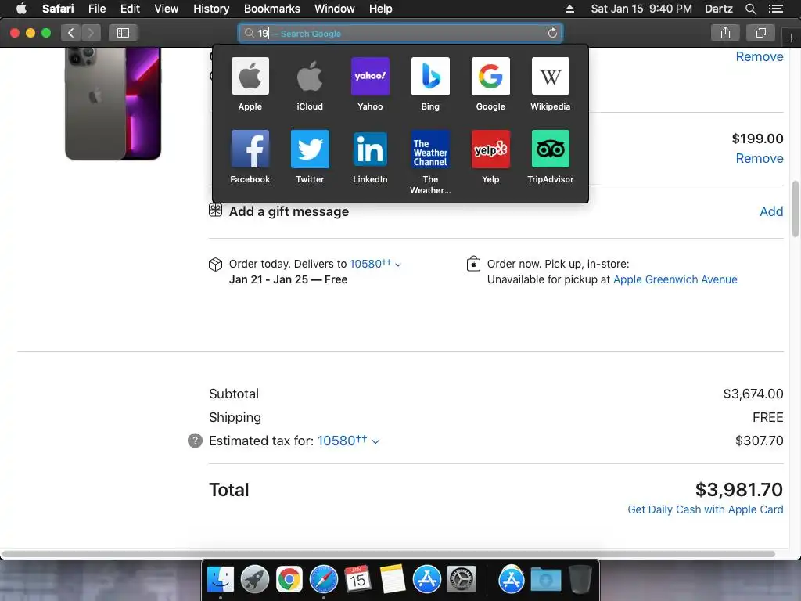
Task: Open the Edit menu
Action: tap(130, 9)
